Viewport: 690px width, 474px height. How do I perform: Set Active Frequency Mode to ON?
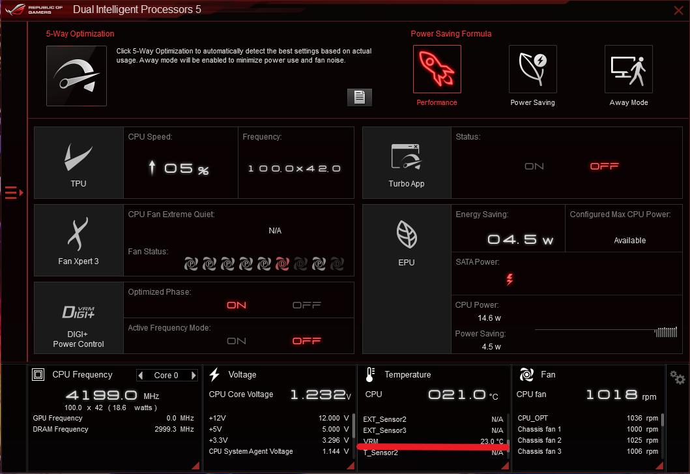(x=237, y=341)
